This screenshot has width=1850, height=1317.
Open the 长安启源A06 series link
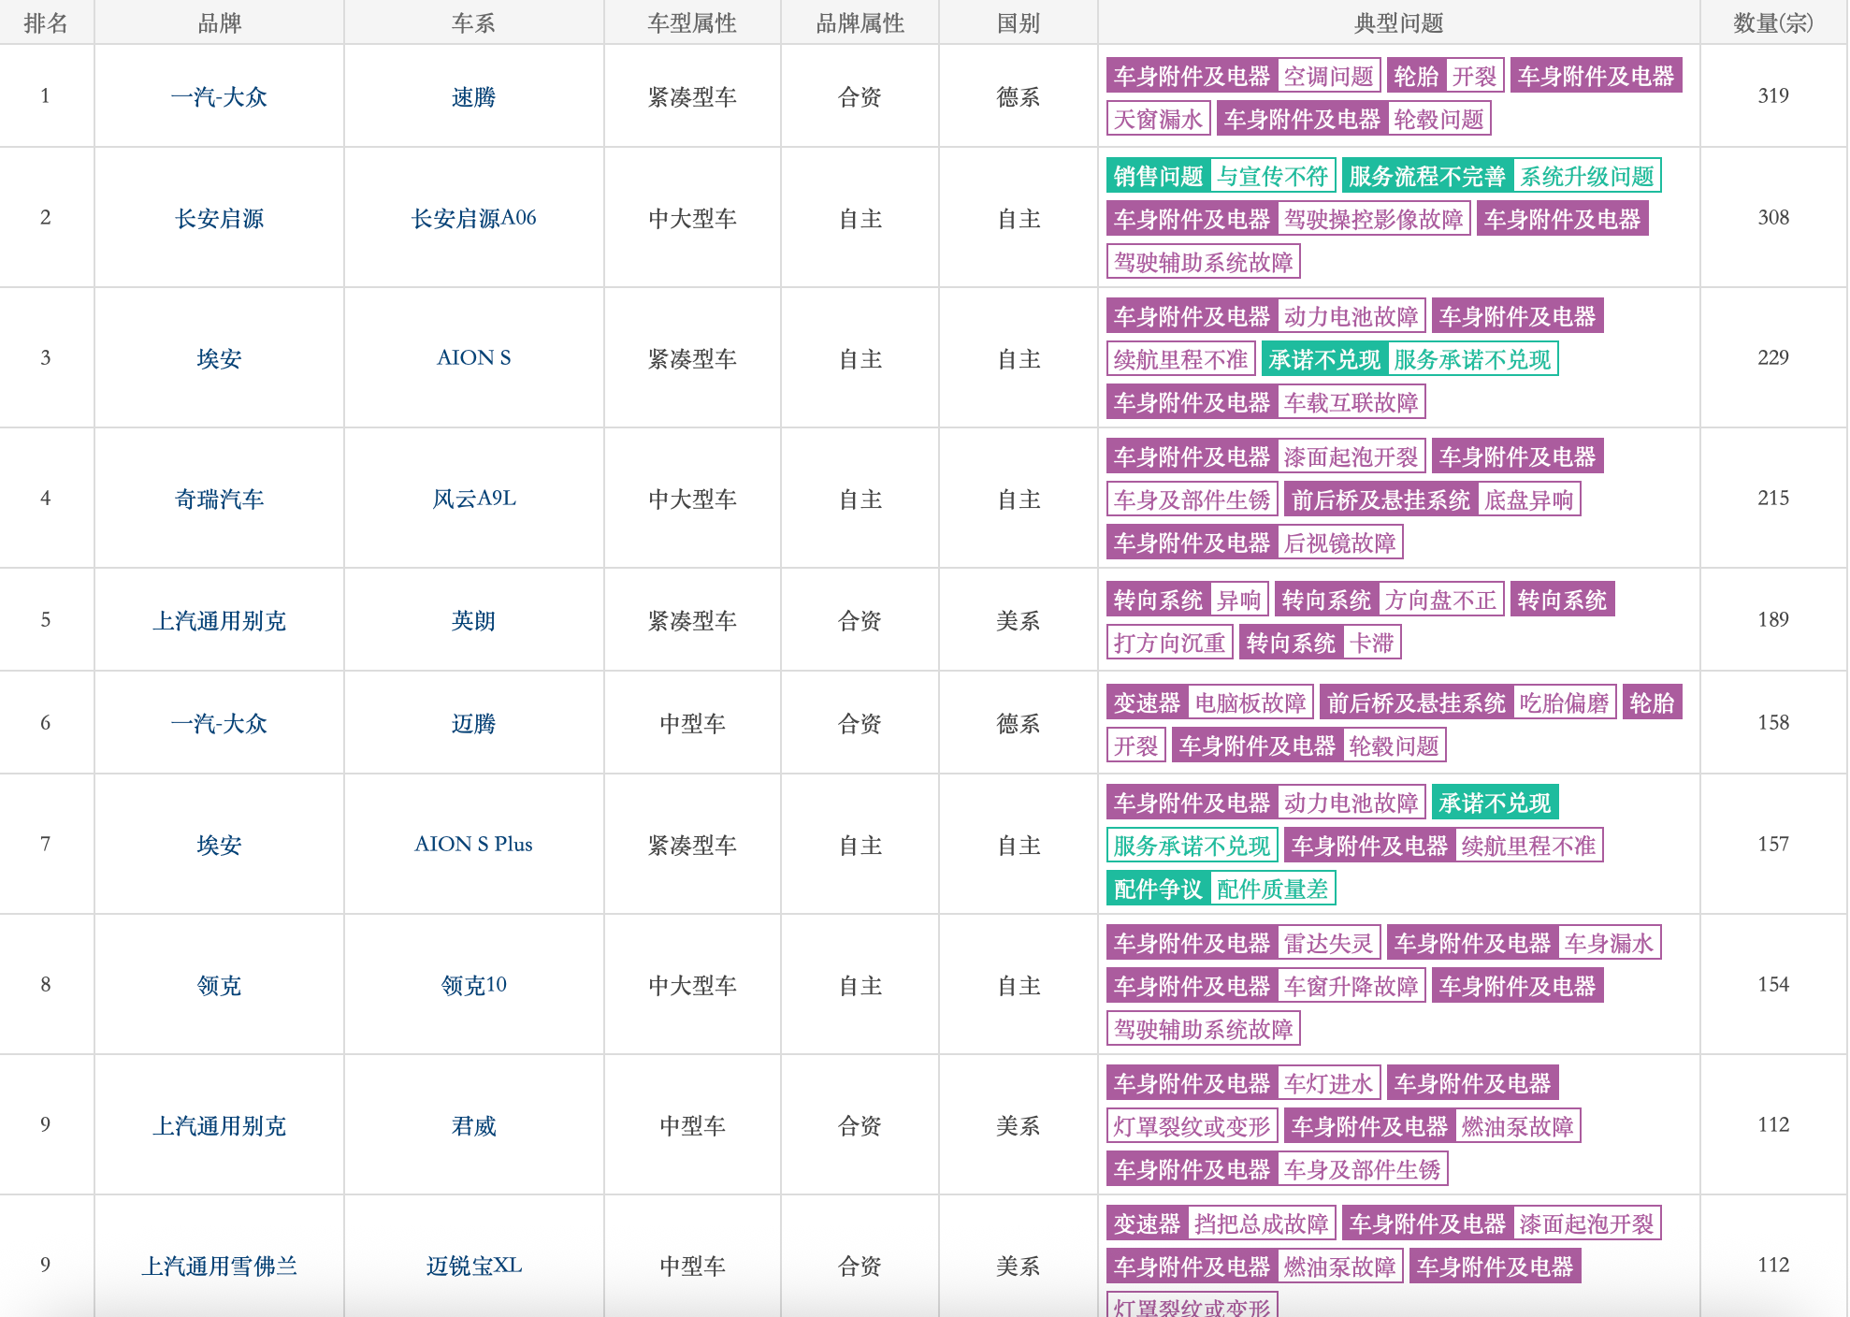473,218
